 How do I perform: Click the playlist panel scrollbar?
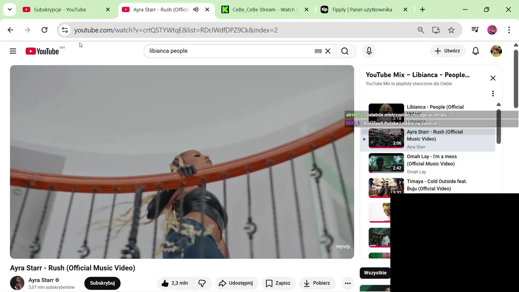[499, 126]
